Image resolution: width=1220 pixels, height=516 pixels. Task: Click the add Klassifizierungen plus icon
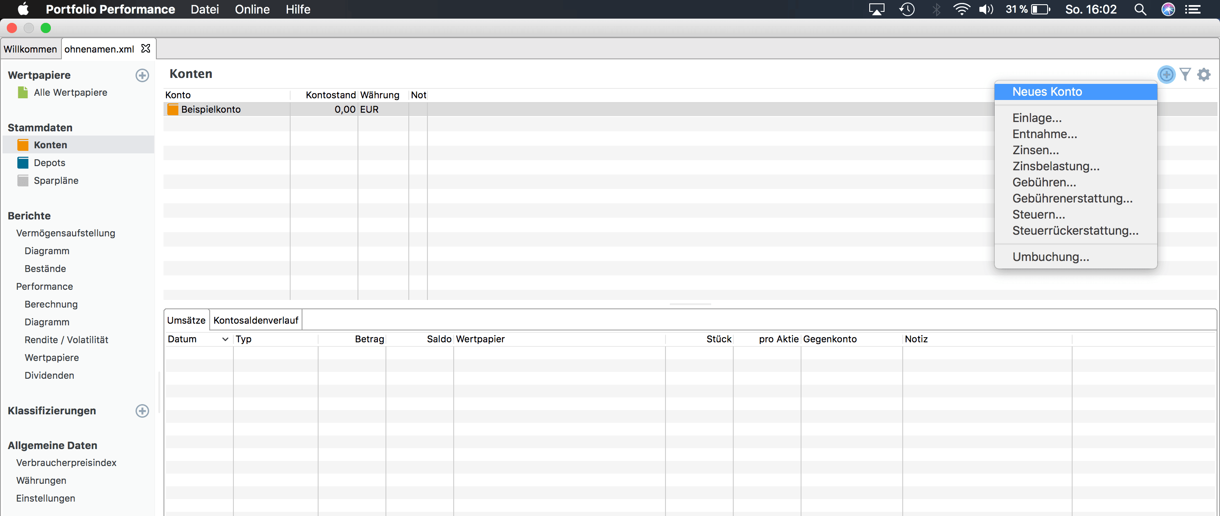pyautogui.click(x=142, y=411)
